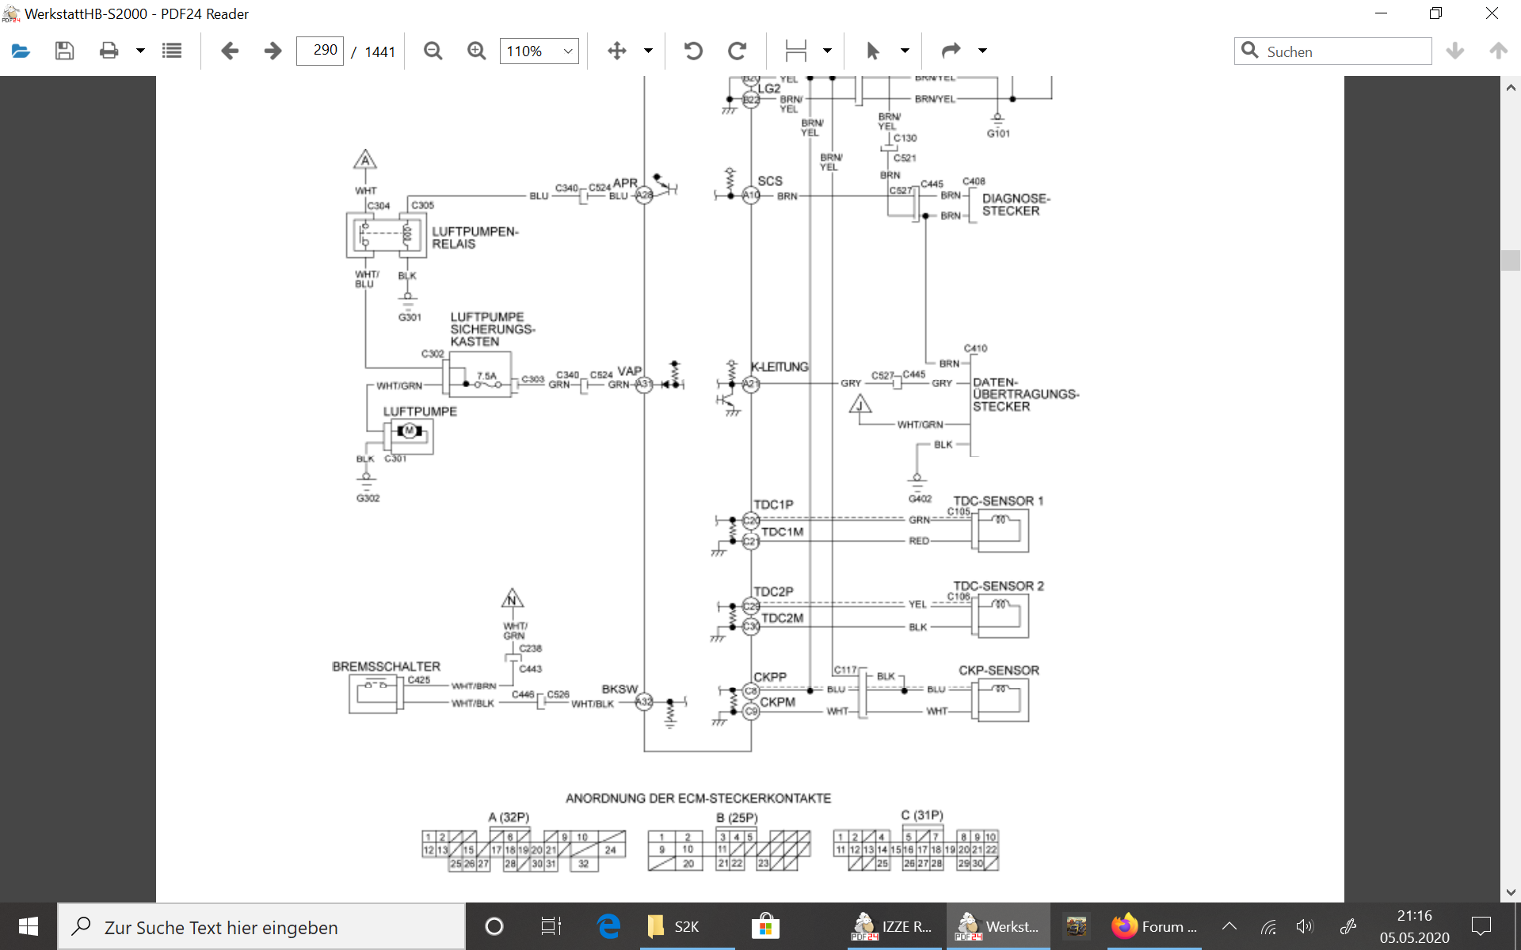Image resolution: width=1521 pixels, height=950 pixels.
Task: Go to previous page arrow
Action: 230,51
